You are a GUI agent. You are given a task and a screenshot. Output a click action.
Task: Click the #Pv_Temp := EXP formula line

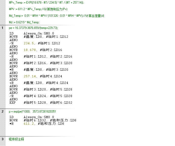(46, 3)
